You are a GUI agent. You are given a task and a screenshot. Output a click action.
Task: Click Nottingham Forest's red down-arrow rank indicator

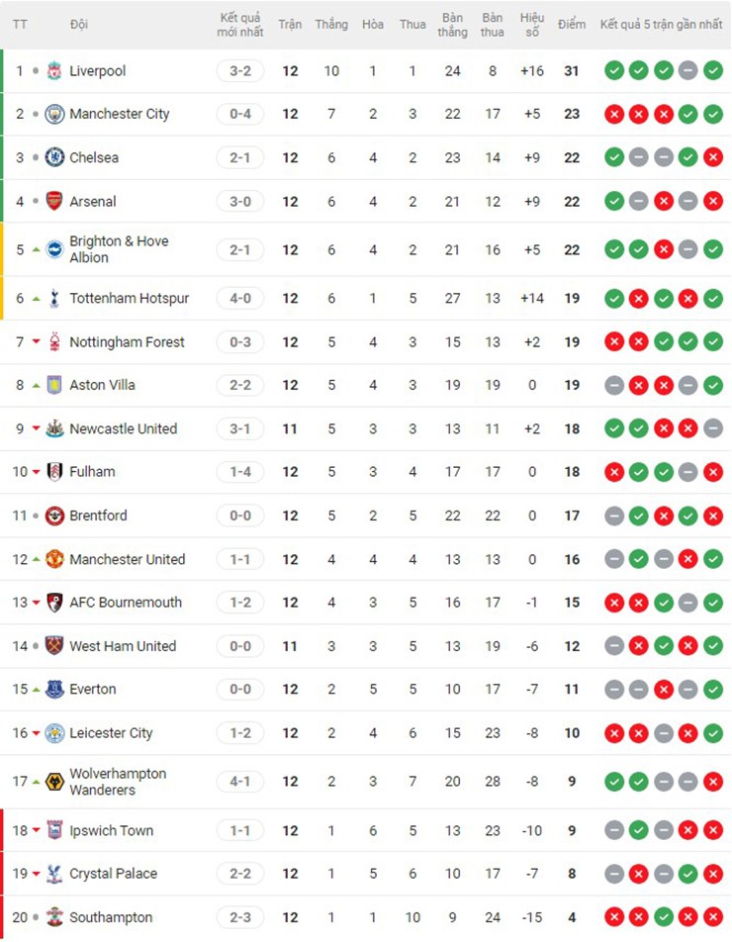(x=37, y=342)
